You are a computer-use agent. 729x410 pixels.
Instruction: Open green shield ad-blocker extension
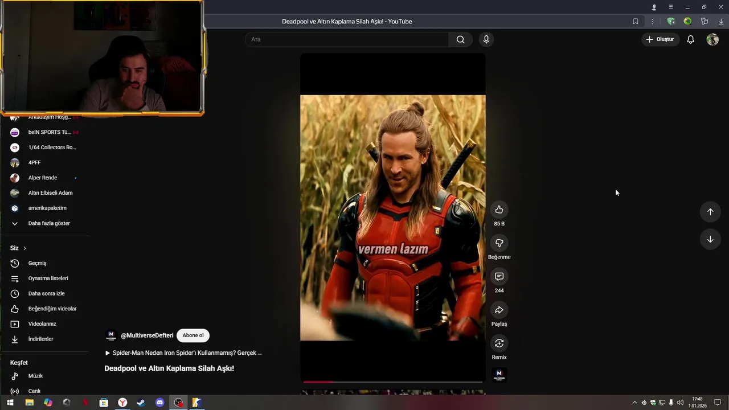(x=671, y=22)
